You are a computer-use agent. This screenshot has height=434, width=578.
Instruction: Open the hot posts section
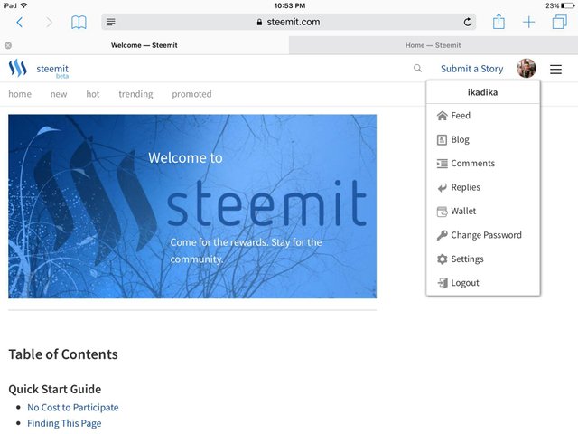tap(93, 94)
